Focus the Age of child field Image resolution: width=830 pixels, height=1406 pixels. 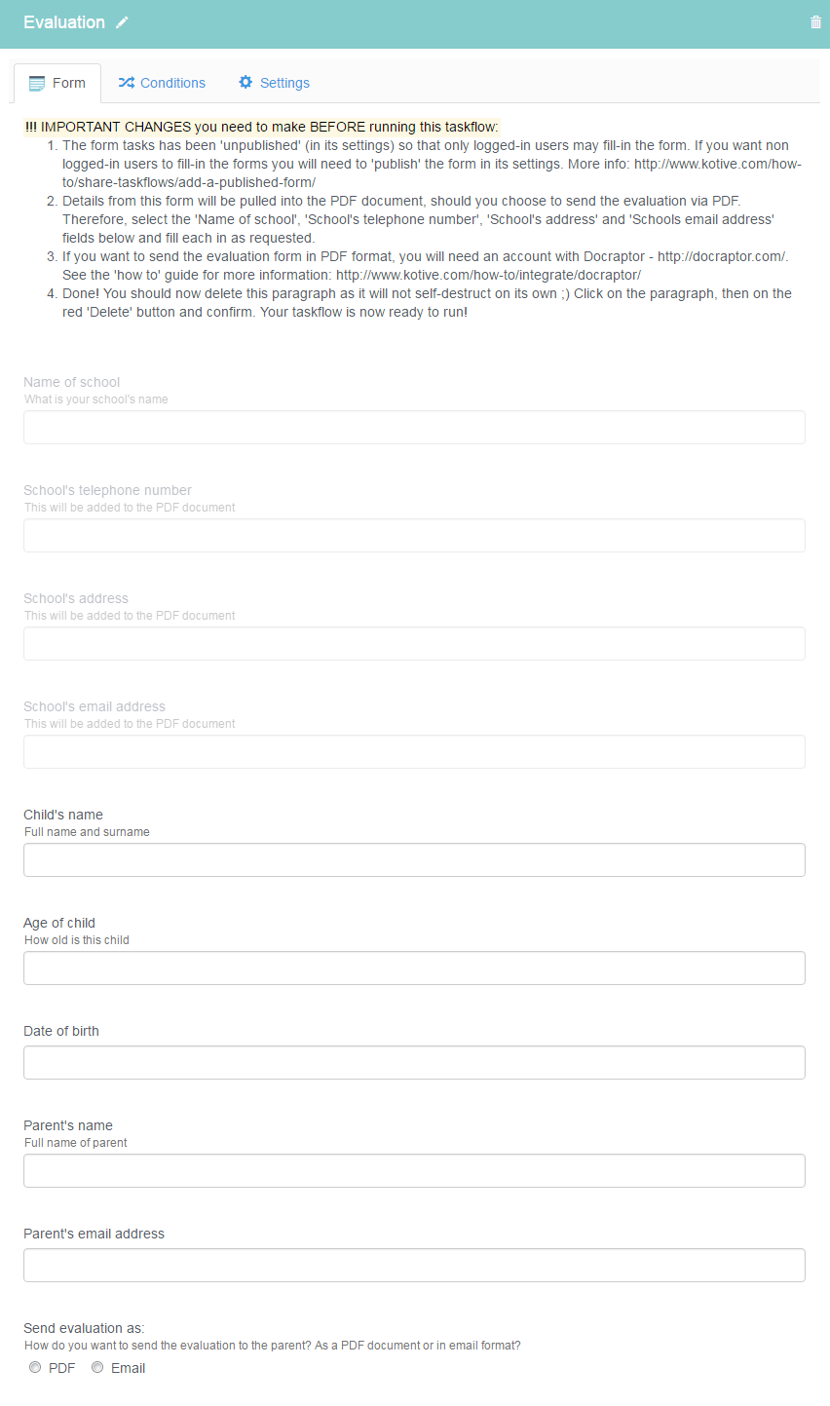[414, 968]
